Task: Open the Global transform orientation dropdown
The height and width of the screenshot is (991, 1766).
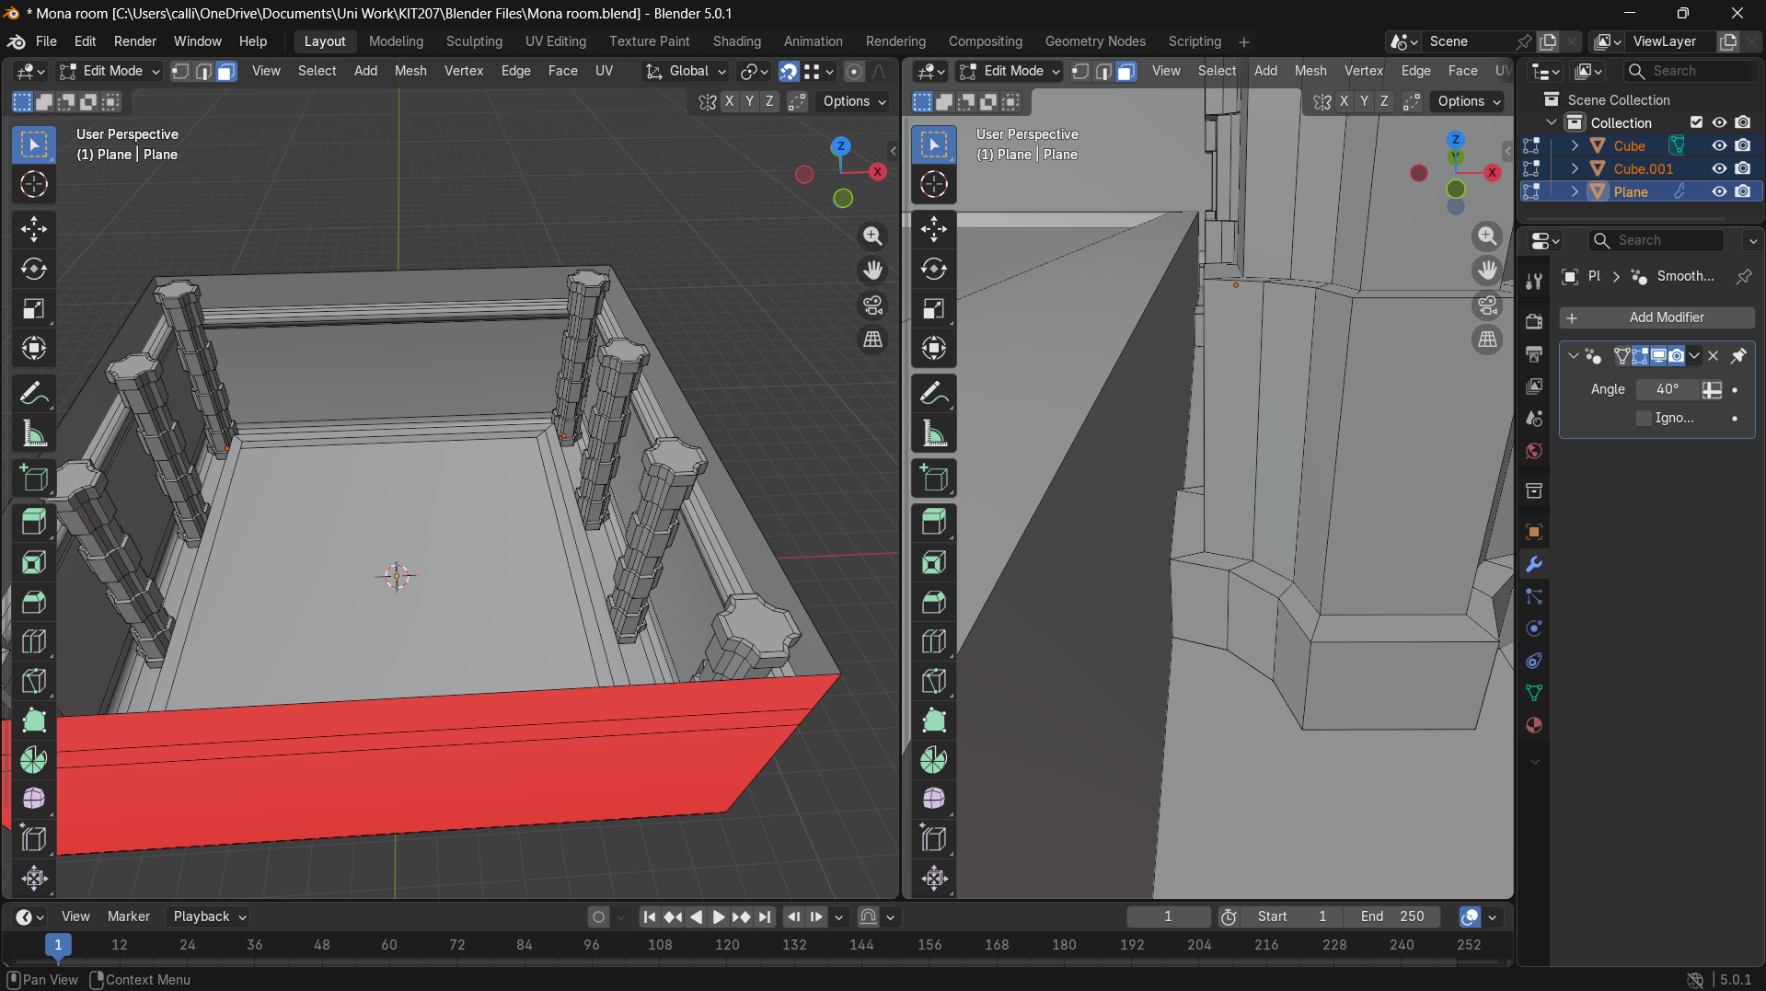Action: (x=687, y=71)
